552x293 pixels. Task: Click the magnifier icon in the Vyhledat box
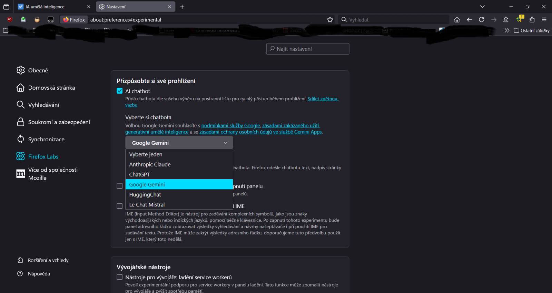click(x=344, y=20)
